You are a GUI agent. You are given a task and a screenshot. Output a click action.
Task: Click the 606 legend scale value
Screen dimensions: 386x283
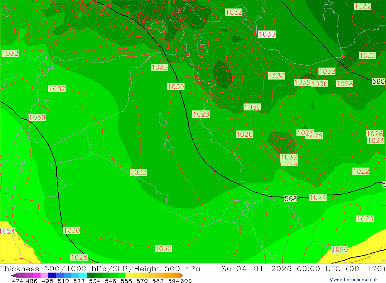186,281
